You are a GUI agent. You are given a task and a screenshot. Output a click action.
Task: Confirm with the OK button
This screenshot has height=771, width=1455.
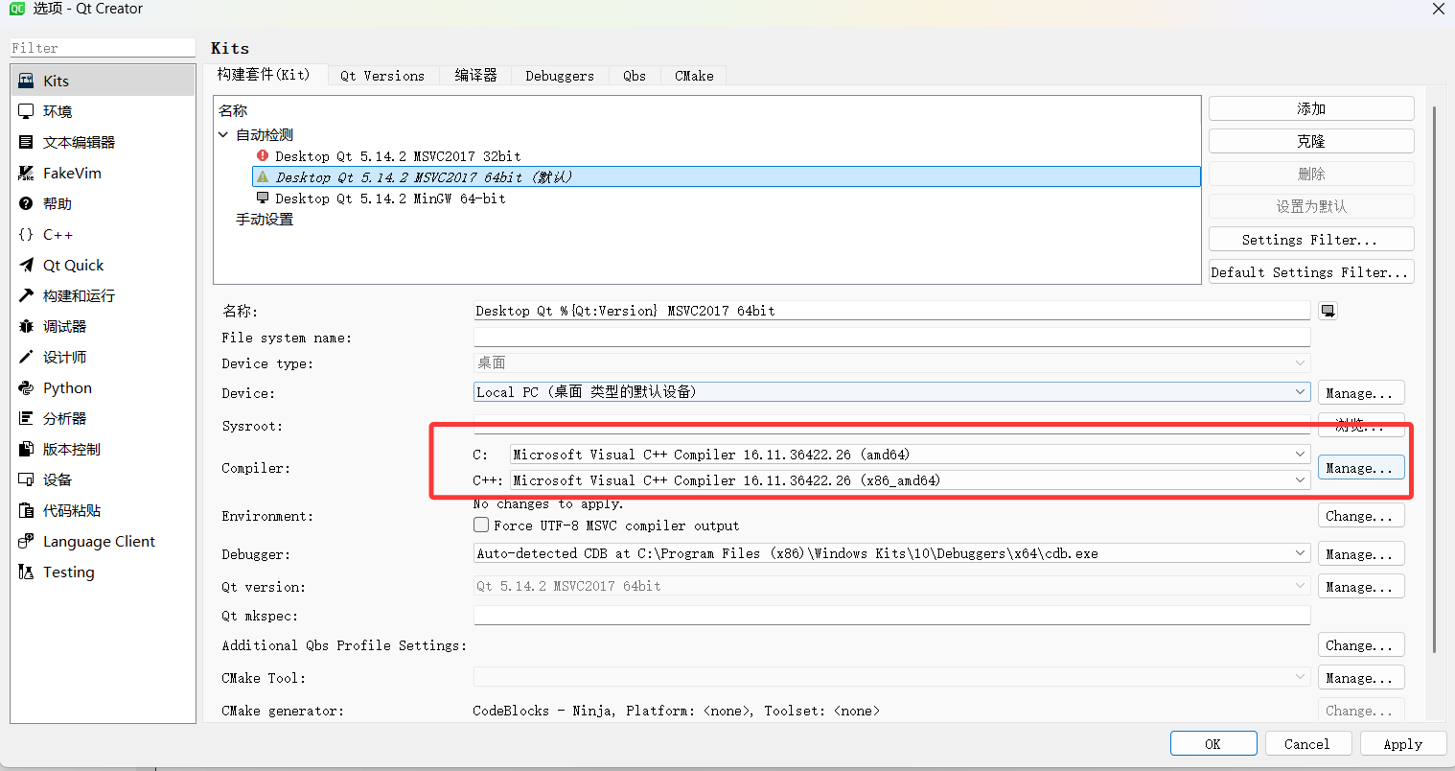pos(1213,744)
